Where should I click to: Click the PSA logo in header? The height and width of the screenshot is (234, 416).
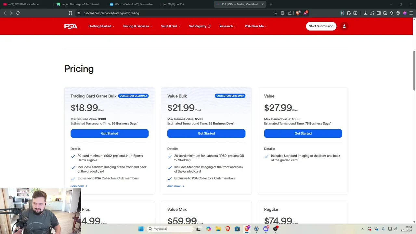[x=71, y=26]
